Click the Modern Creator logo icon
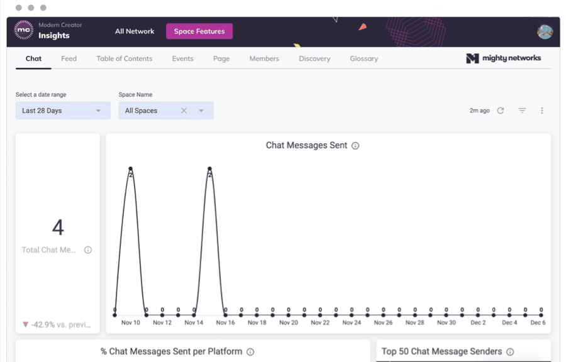 tap(24, 30)
